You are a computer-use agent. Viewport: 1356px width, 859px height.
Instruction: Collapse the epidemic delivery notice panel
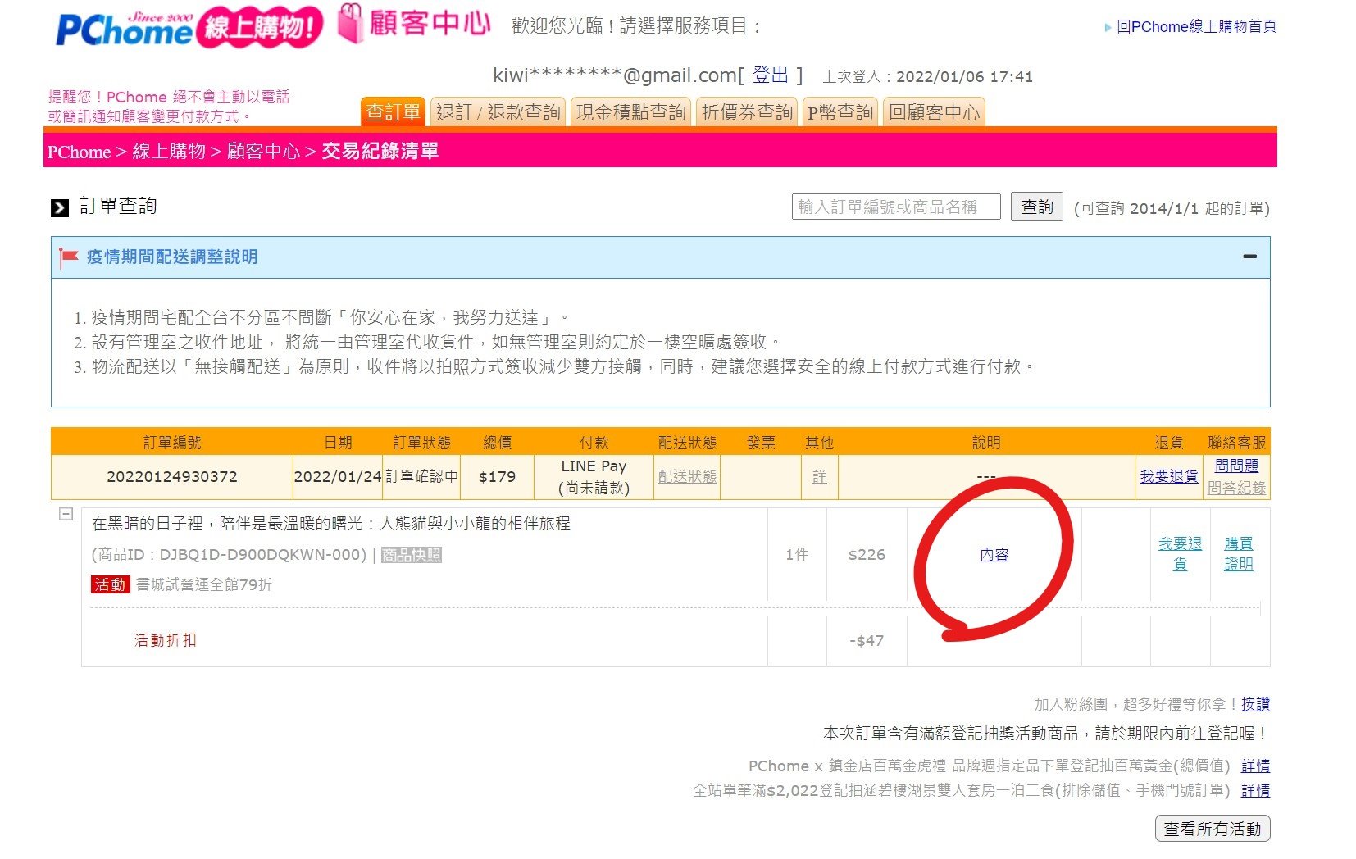[x=1249, y=257]
